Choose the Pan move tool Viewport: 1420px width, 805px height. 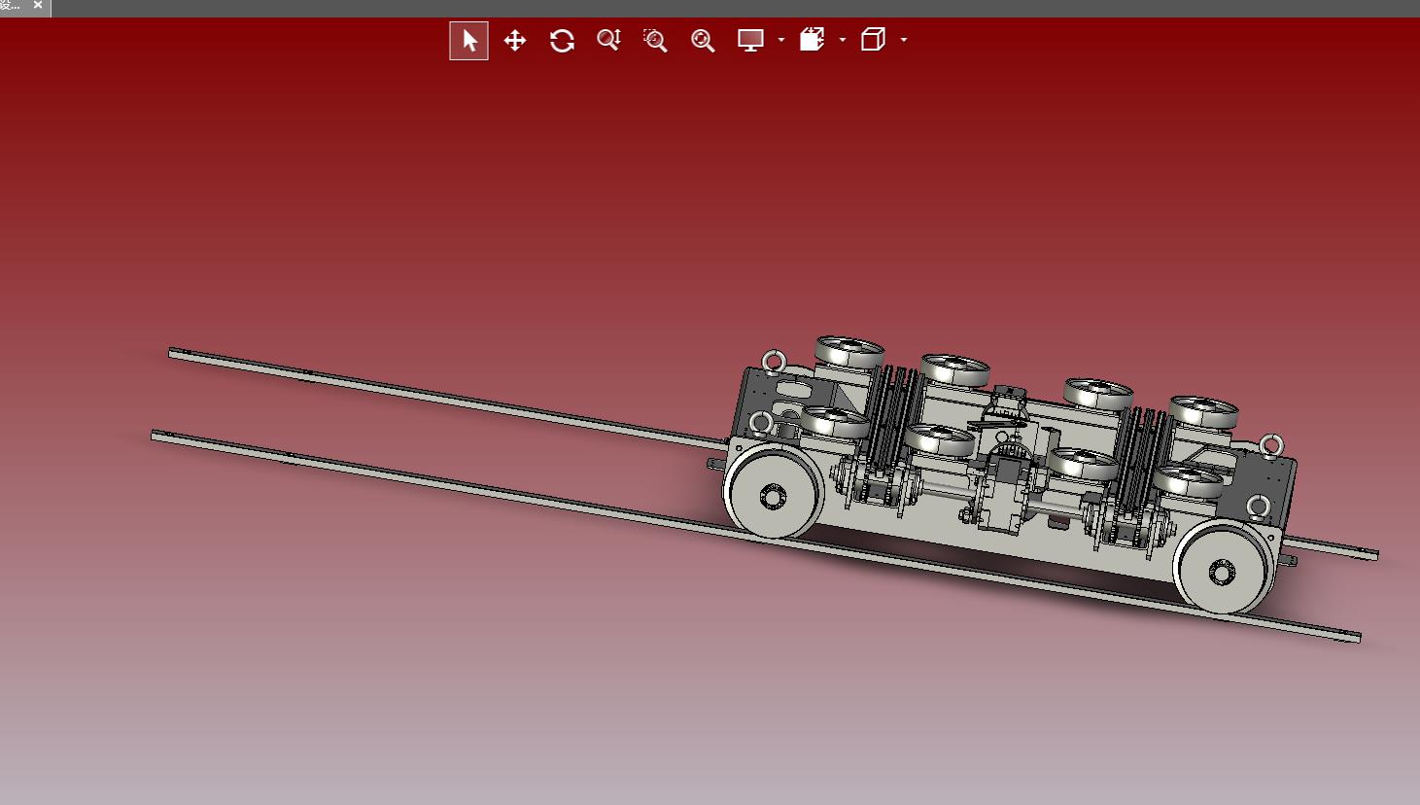point(515,41)
